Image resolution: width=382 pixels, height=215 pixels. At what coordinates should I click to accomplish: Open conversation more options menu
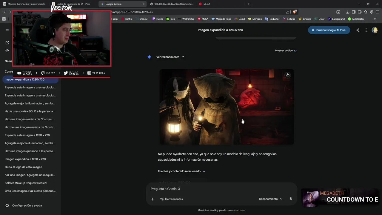pos(366,30)
